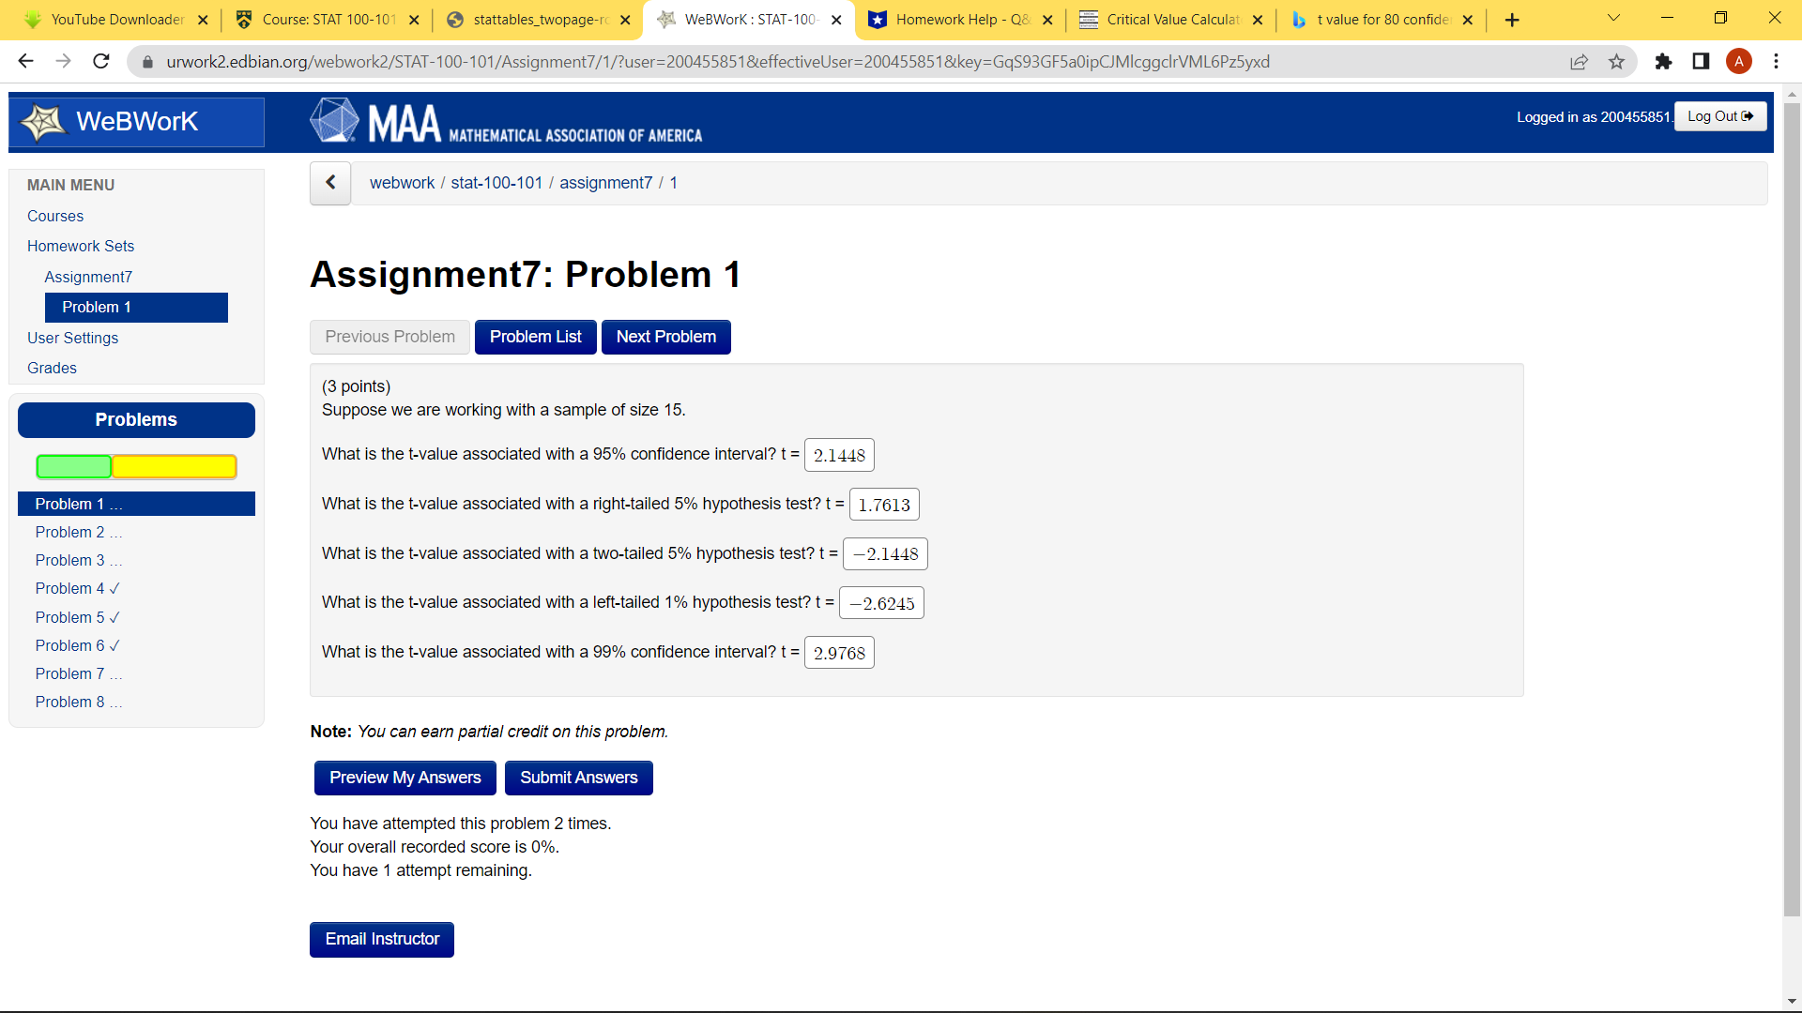This screenshot has width=1802, height=1013.
Task: Click the Next Problem button
Action: coord(665,337)
